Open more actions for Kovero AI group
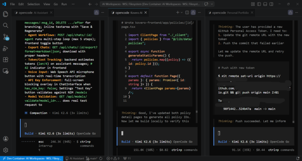This screenshot has height=161, width=302. coord(200,13)
